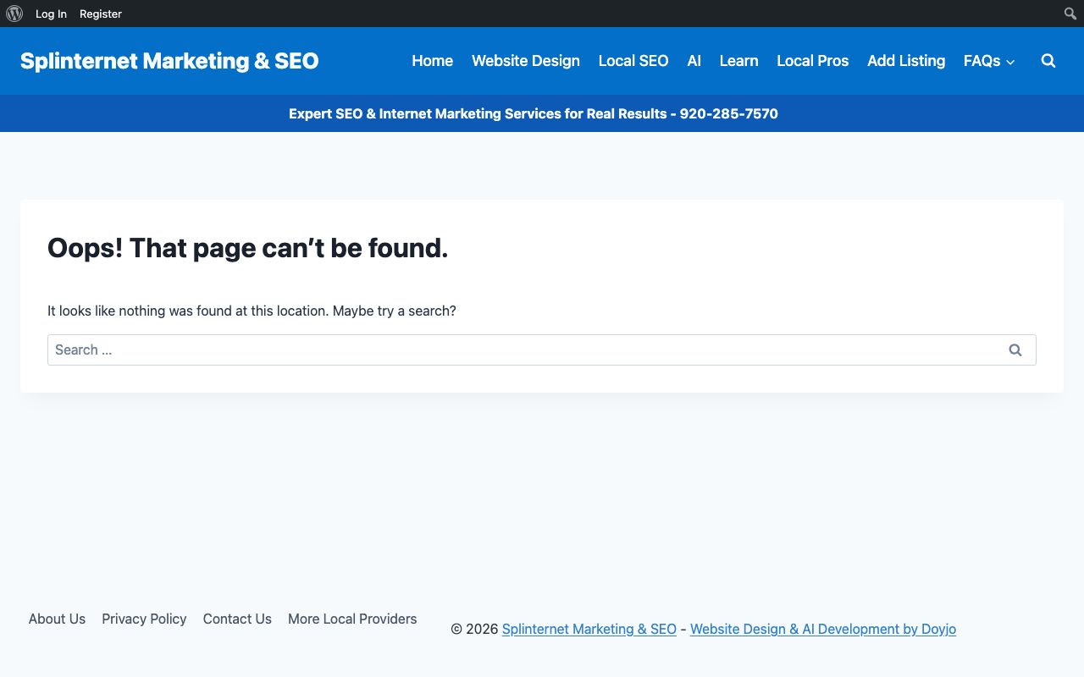Viewport: 1084px width, 677px height.
Task: Open the Website Design page
Action: [525, 61]
